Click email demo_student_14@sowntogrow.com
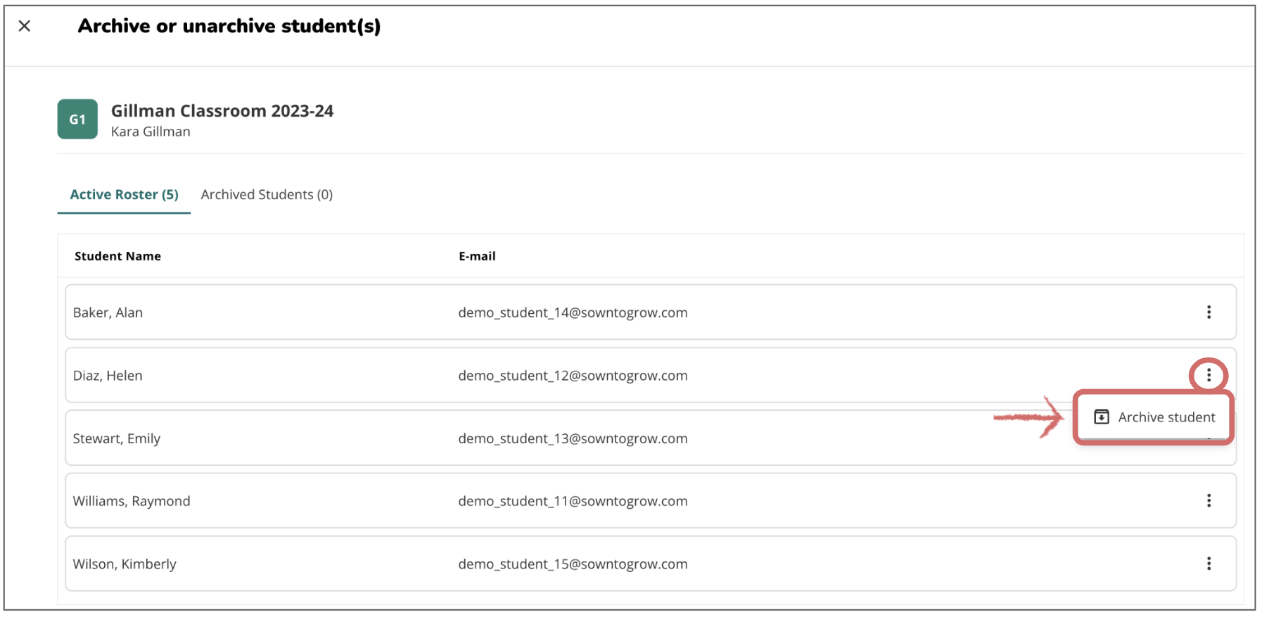This screenshot has width=1269, height=622. pyautogui.click(x=573, y=313)
